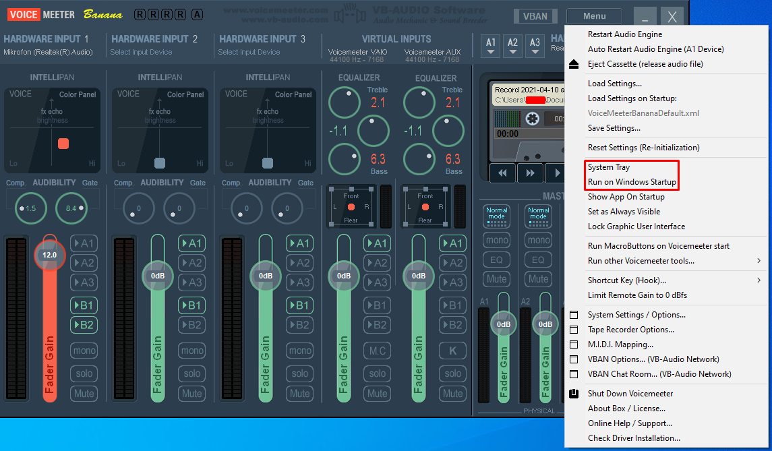Click the Comp knob showing 1.5 on input 1
Screen dimensions: 772x451
[x=31, y=208]
